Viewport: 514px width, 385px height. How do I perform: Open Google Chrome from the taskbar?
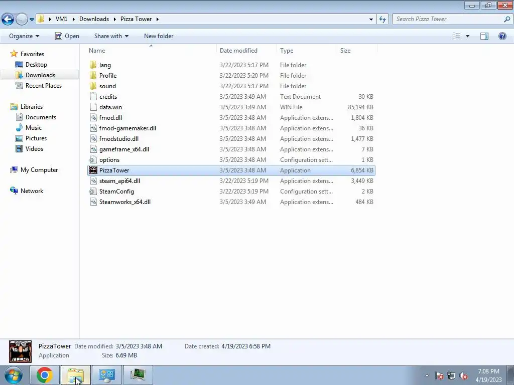(x=45, y=375)
